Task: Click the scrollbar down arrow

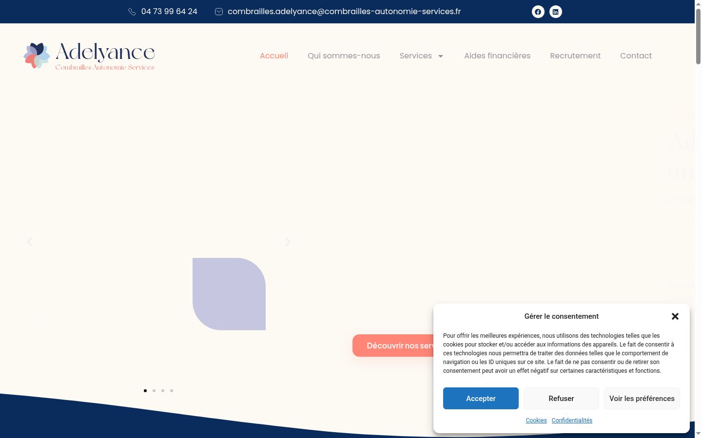Action: (x=698, y=434)
